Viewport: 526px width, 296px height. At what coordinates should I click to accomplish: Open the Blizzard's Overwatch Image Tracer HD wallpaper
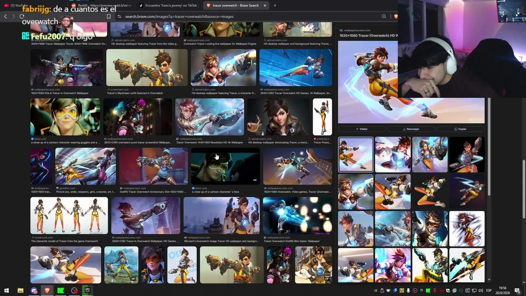coord(221,215)
